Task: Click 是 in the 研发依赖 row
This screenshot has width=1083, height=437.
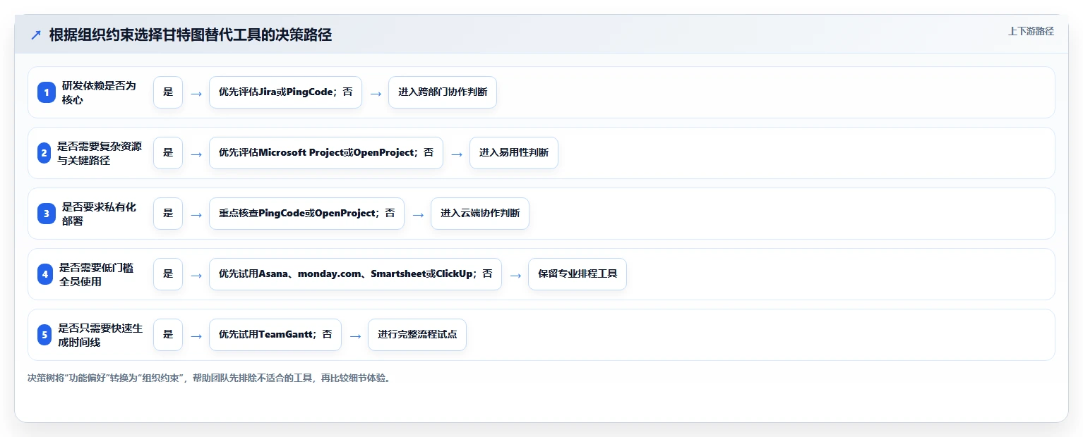Action: (x=168, y=92)
